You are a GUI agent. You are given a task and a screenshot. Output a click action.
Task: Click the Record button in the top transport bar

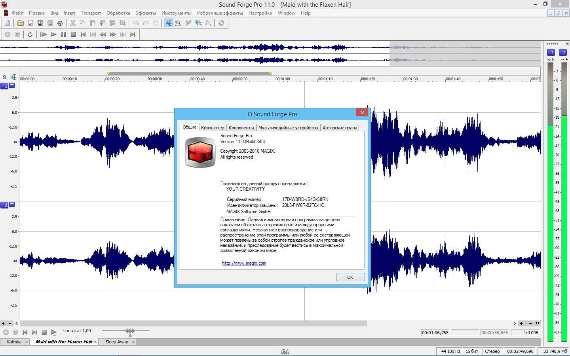coord(7,34)
